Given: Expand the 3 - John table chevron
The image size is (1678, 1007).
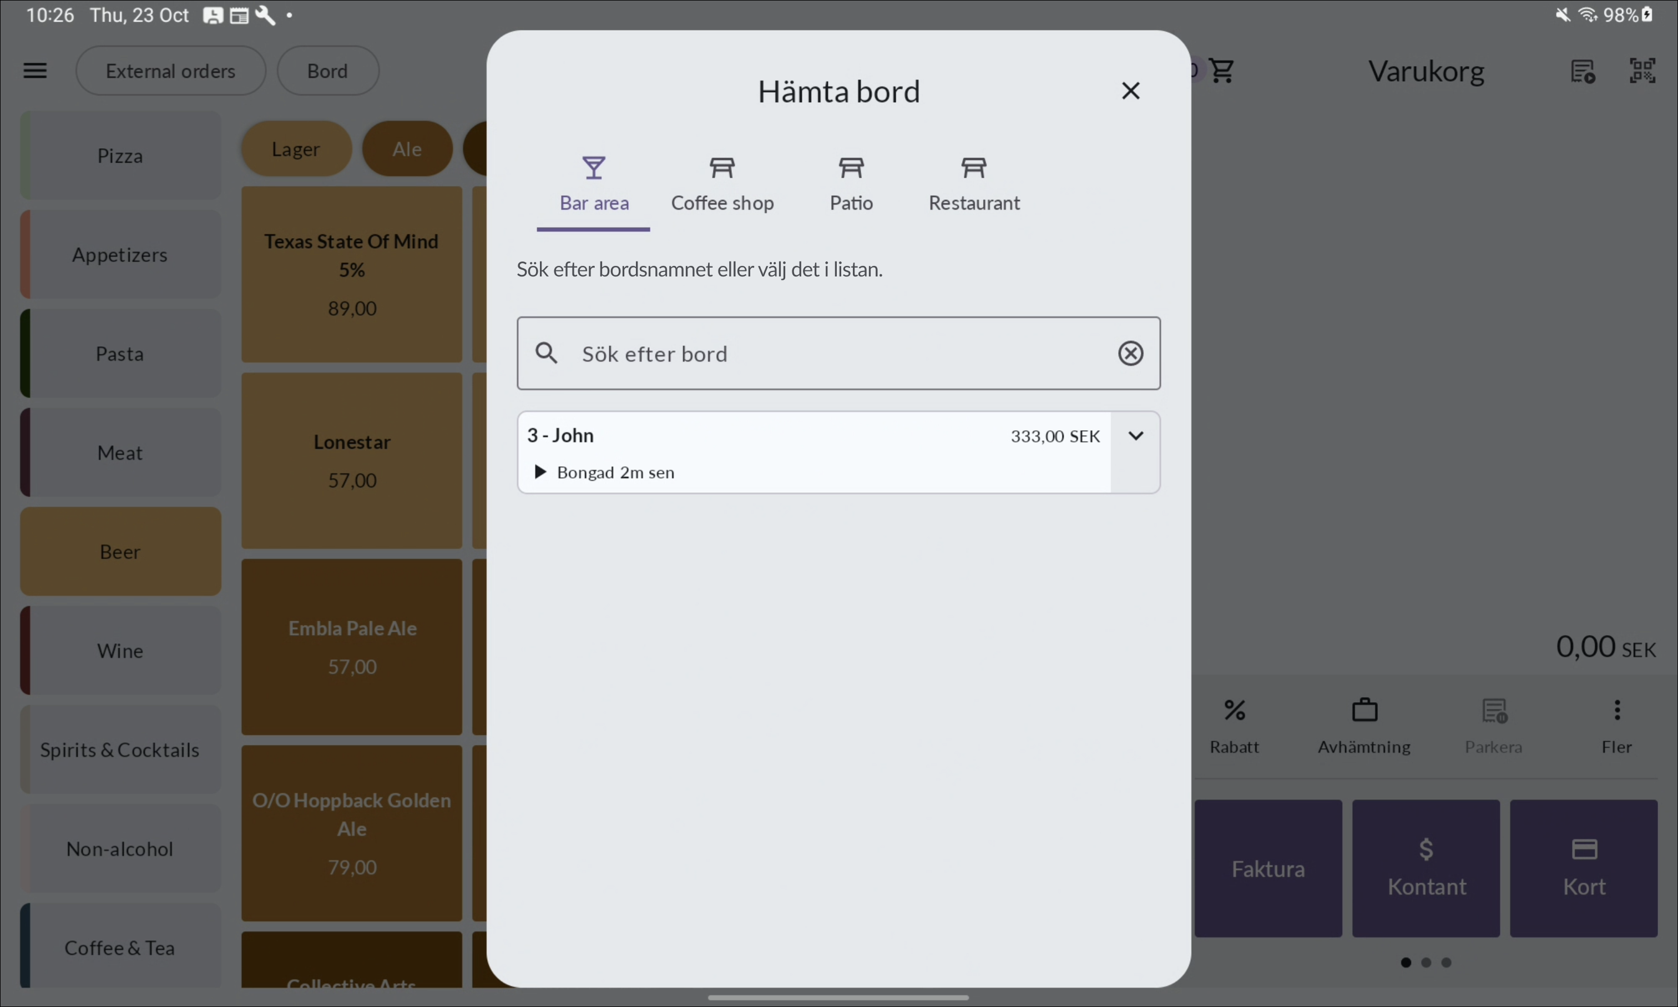Looking at the screenshot, I should 1135,436.
